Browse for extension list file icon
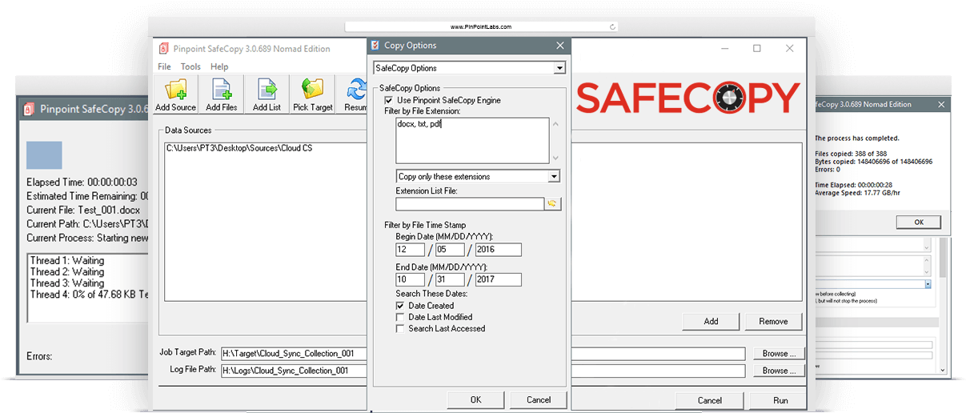The image size is (966, 413). pos(552,204)
